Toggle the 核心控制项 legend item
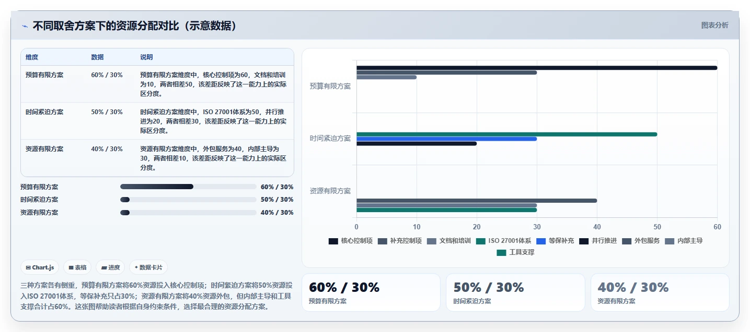This screenshot has height=332, width=750. 350,241
